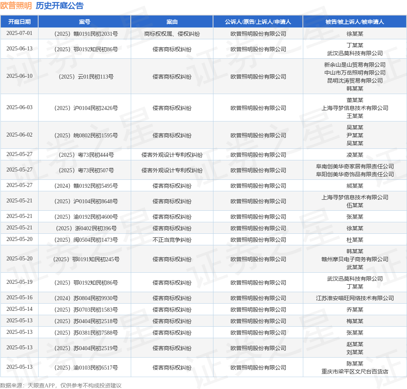The width and height of the screenshot is (407, 389).
Task: Click defendant 乔某某
Action: click(x=355, y=310)
